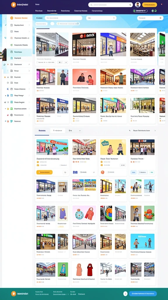The width and height of the screenshot is (168, 300).
Task: Click the orange logo icon in the footer
Action: (x=13, y=294)
